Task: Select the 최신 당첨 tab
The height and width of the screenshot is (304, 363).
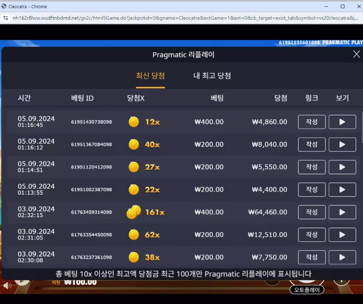Action: (150, 76)
